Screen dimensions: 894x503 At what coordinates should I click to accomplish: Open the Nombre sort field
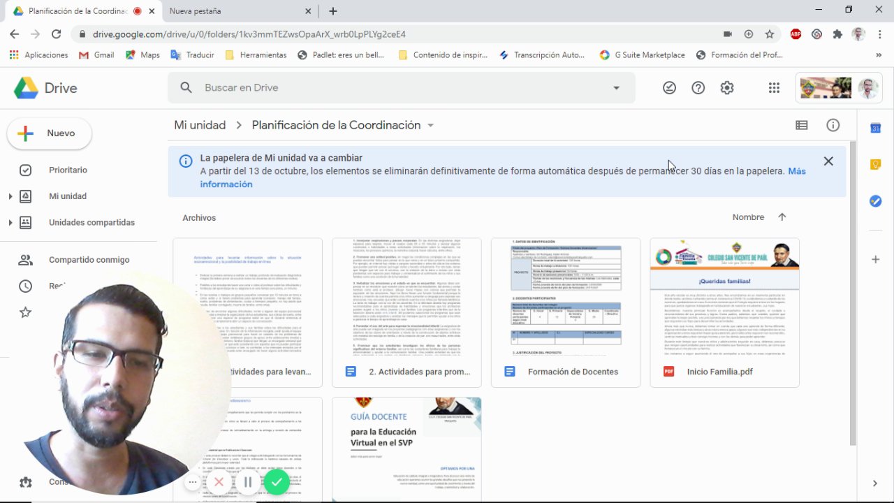point(748,217)
